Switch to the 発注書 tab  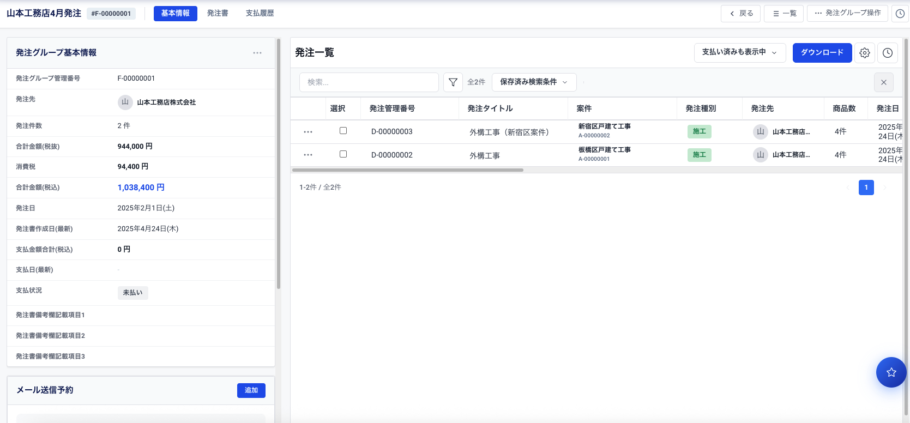[218, 14]
